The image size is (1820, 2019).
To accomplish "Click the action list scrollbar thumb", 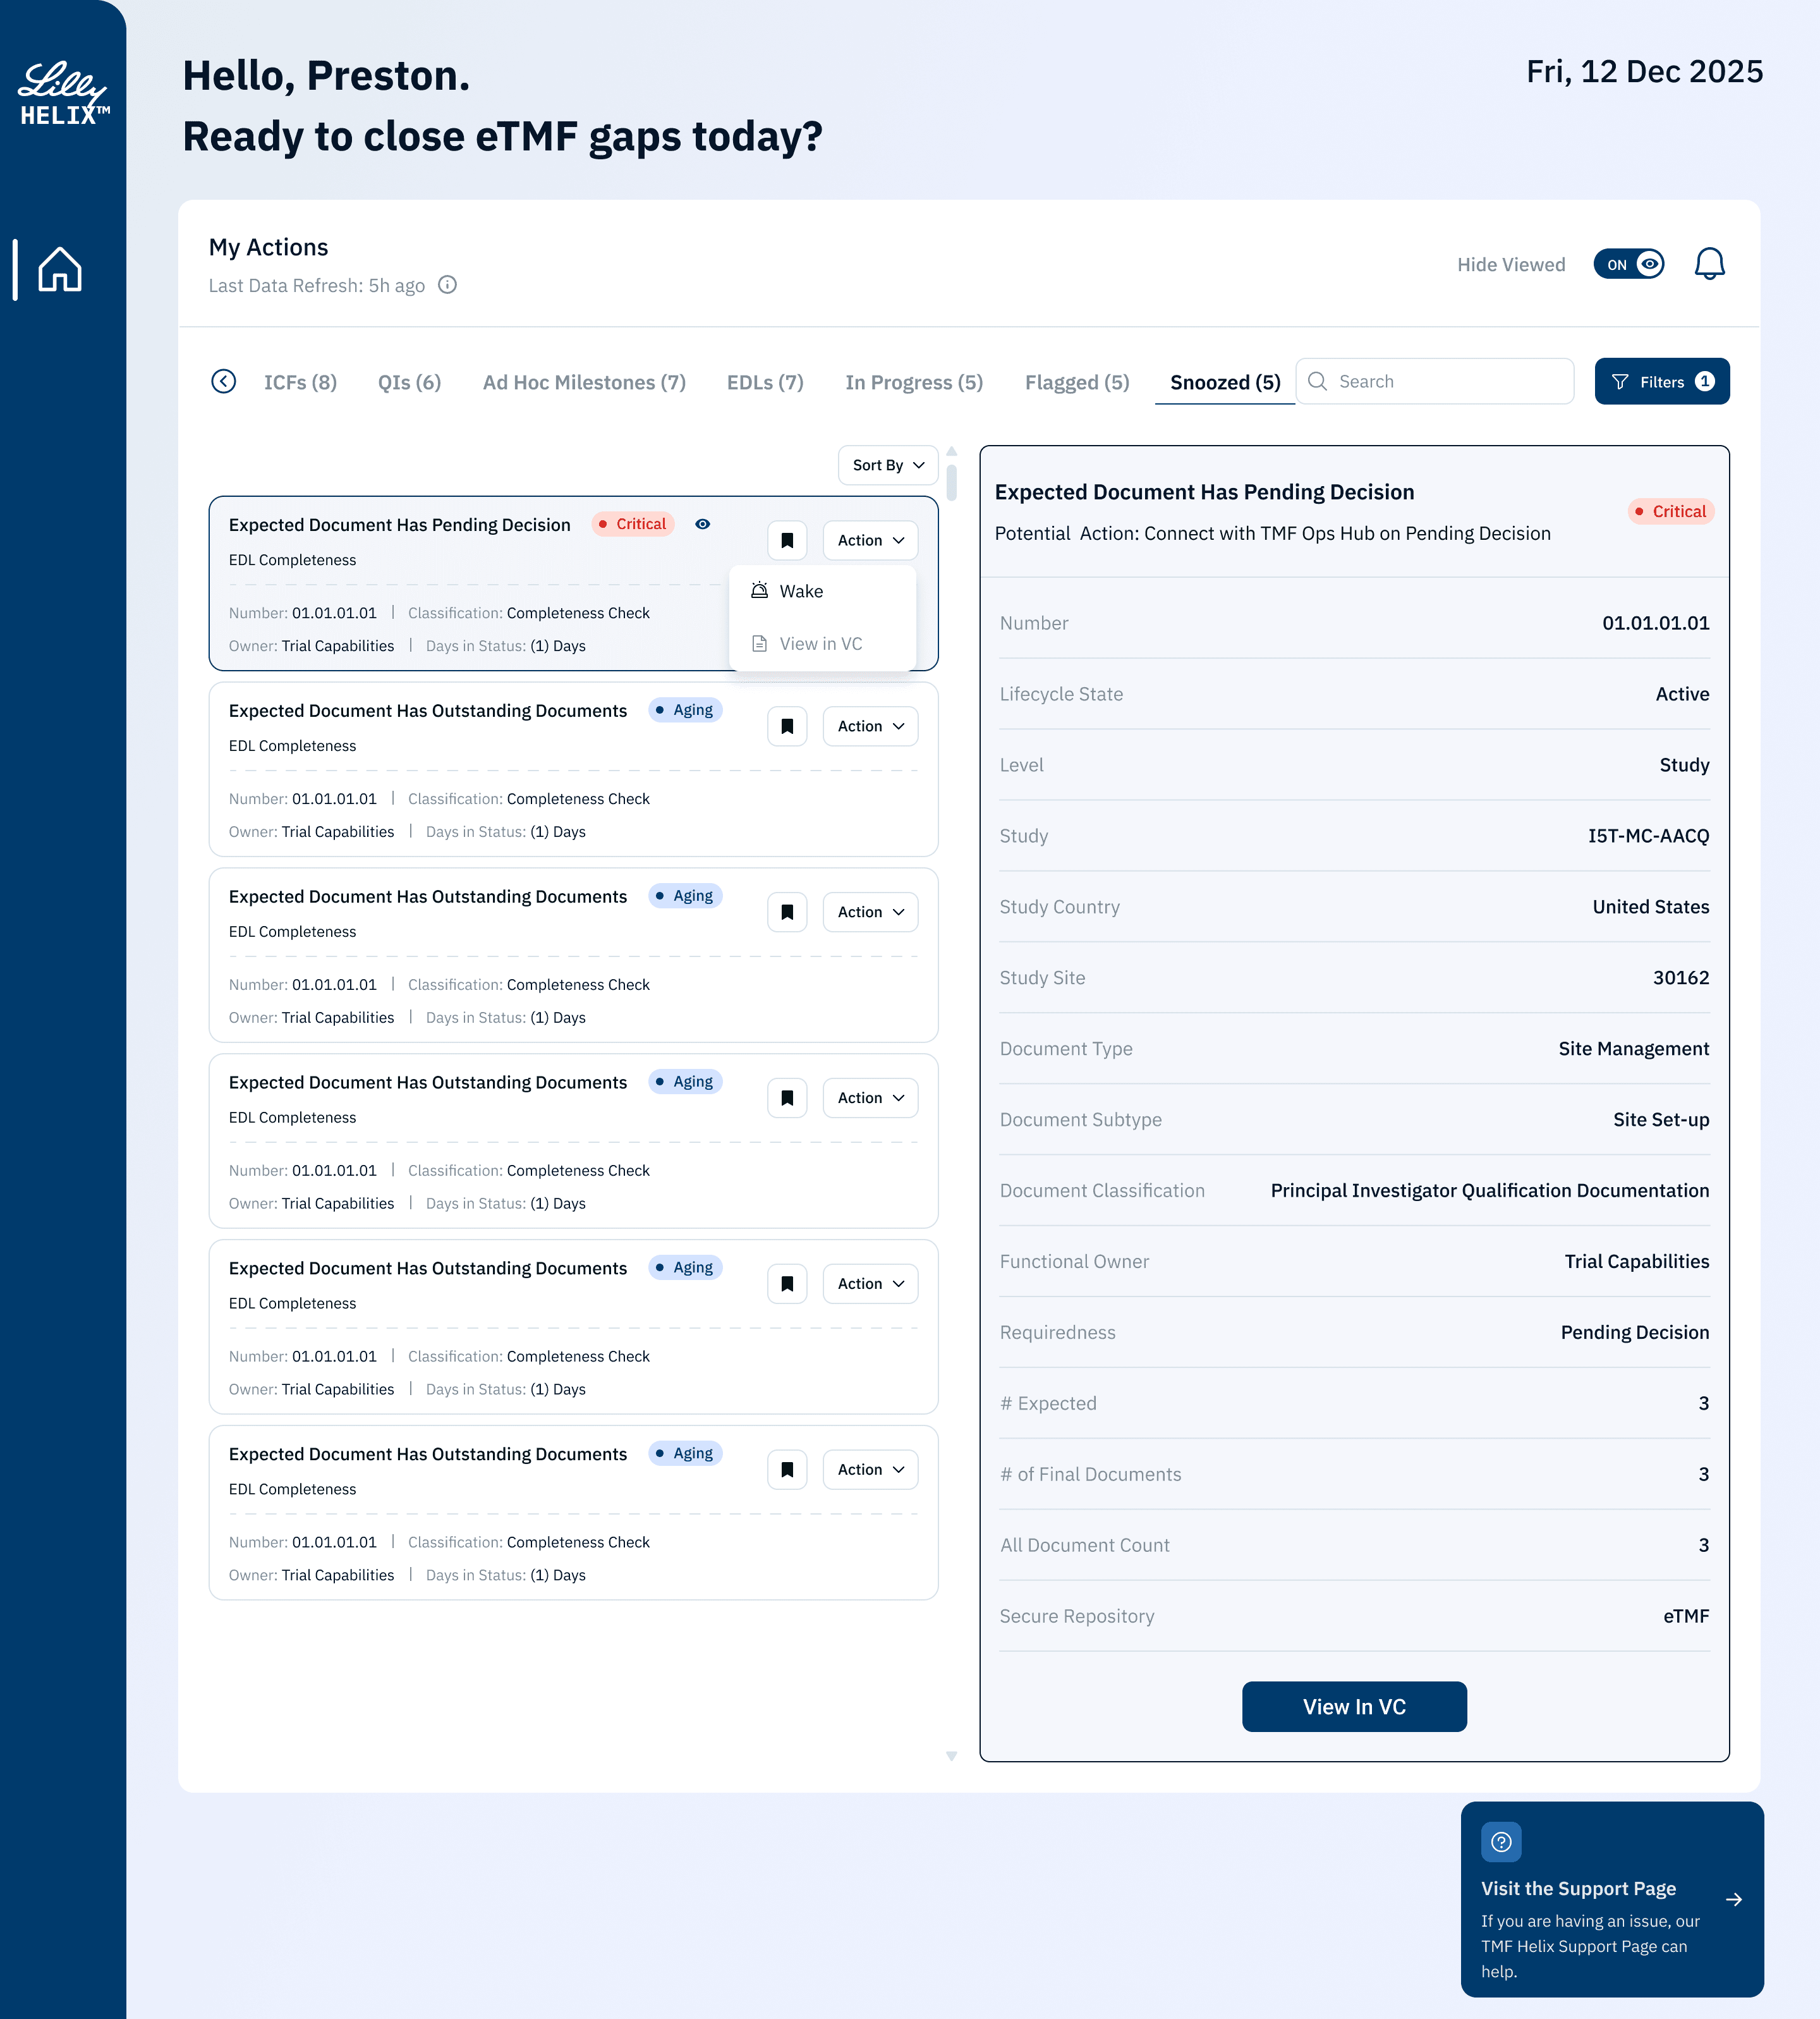I will click(x=951, y=482).
